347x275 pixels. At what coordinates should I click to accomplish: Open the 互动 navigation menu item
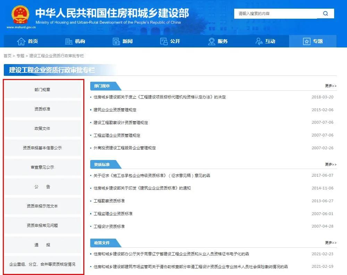click(x=265, y=41)
